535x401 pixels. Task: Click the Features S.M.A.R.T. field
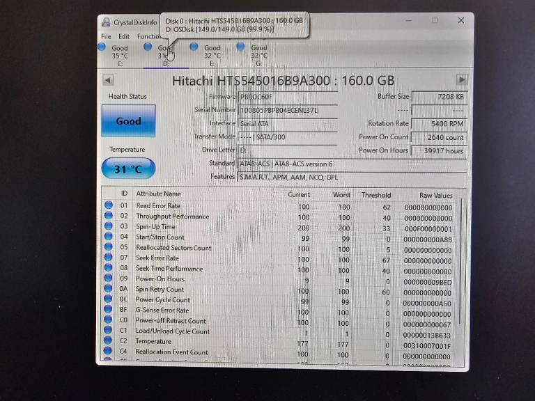click(352, 178)
